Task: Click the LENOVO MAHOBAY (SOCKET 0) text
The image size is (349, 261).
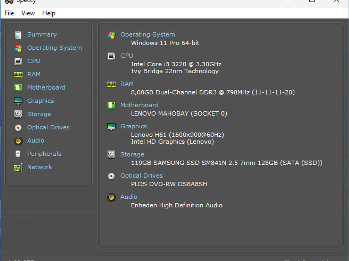Action: tap(179, 114)
